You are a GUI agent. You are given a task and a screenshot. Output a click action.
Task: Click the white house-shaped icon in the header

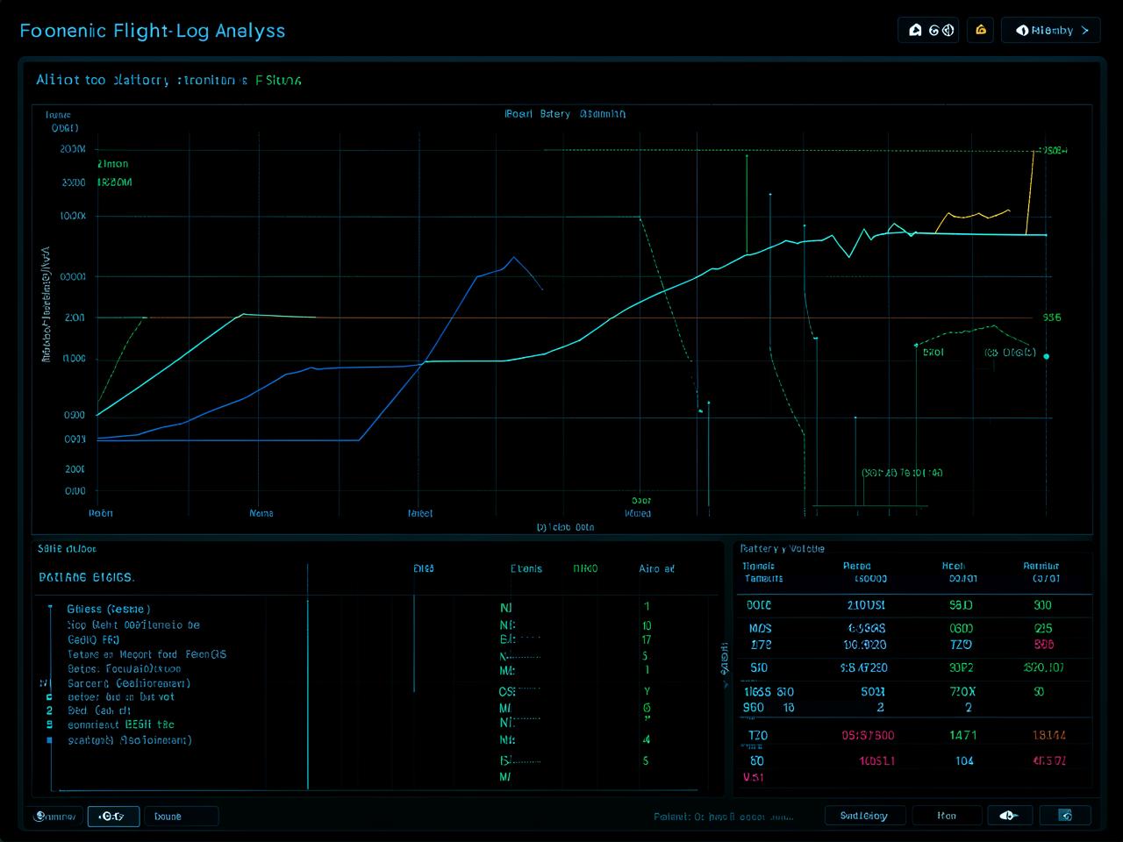[x=915, y=31]
